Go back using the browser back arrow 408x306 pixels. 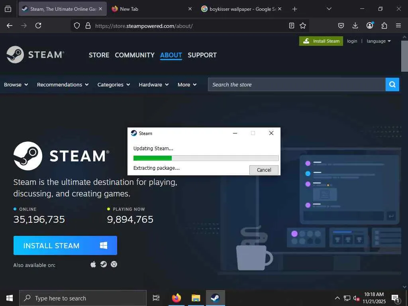click(x=10, y=25)
